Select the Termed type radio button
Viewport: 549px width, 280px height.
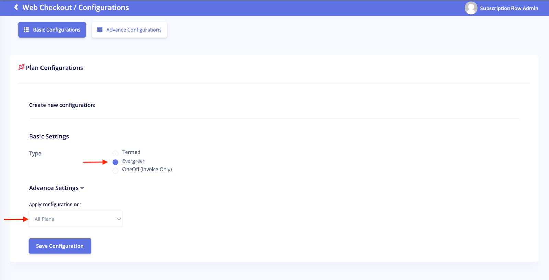point(115,153)
